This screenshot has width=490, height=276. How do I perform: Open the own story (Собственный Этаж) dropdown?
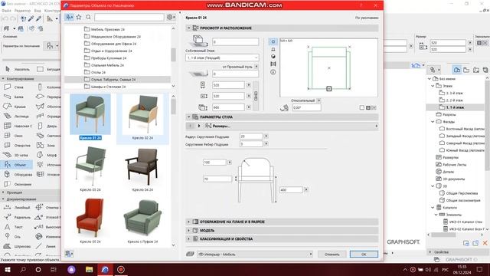[x=222, y=58]
